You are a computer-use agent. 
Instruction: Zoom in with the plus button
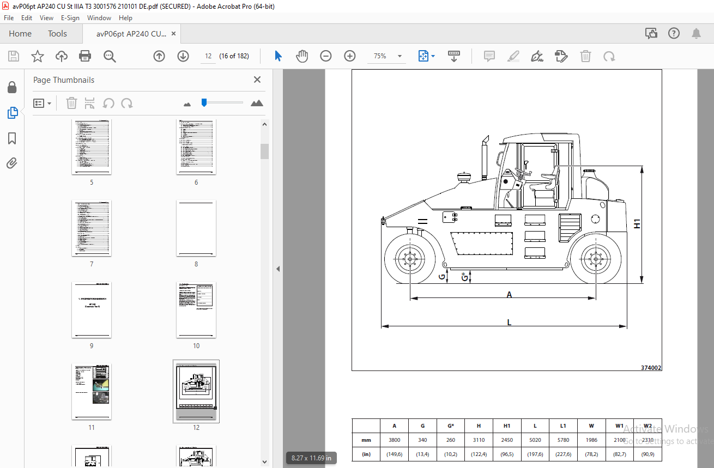coord(350,56)
